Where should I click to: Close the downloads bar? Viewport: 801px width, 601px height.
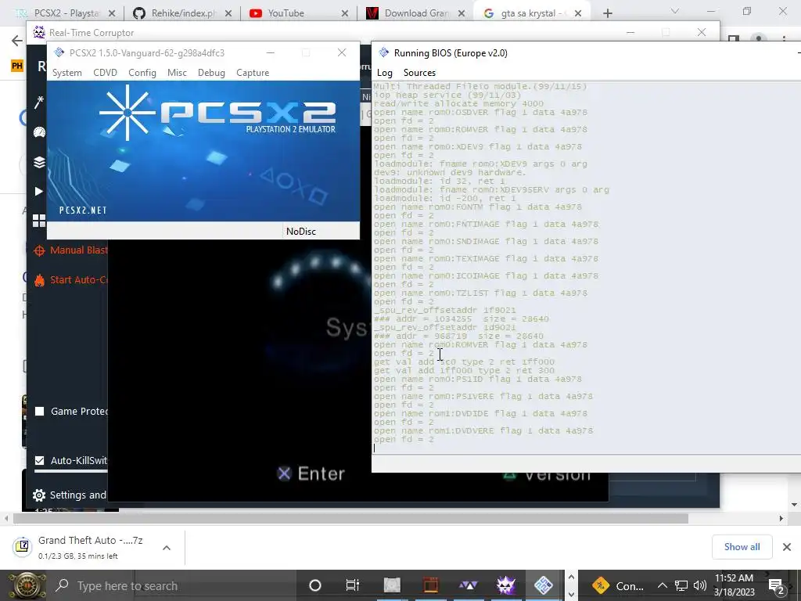point(787,547)
